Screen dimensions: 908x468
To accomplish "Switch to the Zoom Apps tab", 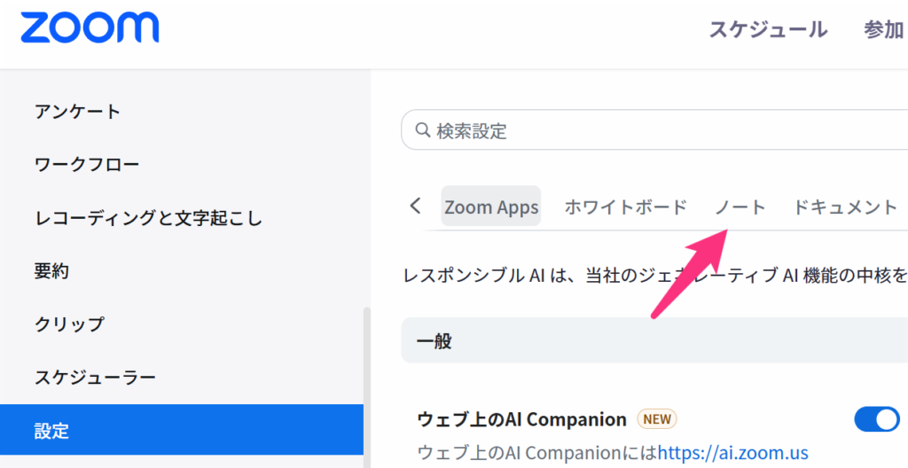I will coord(491,207).
